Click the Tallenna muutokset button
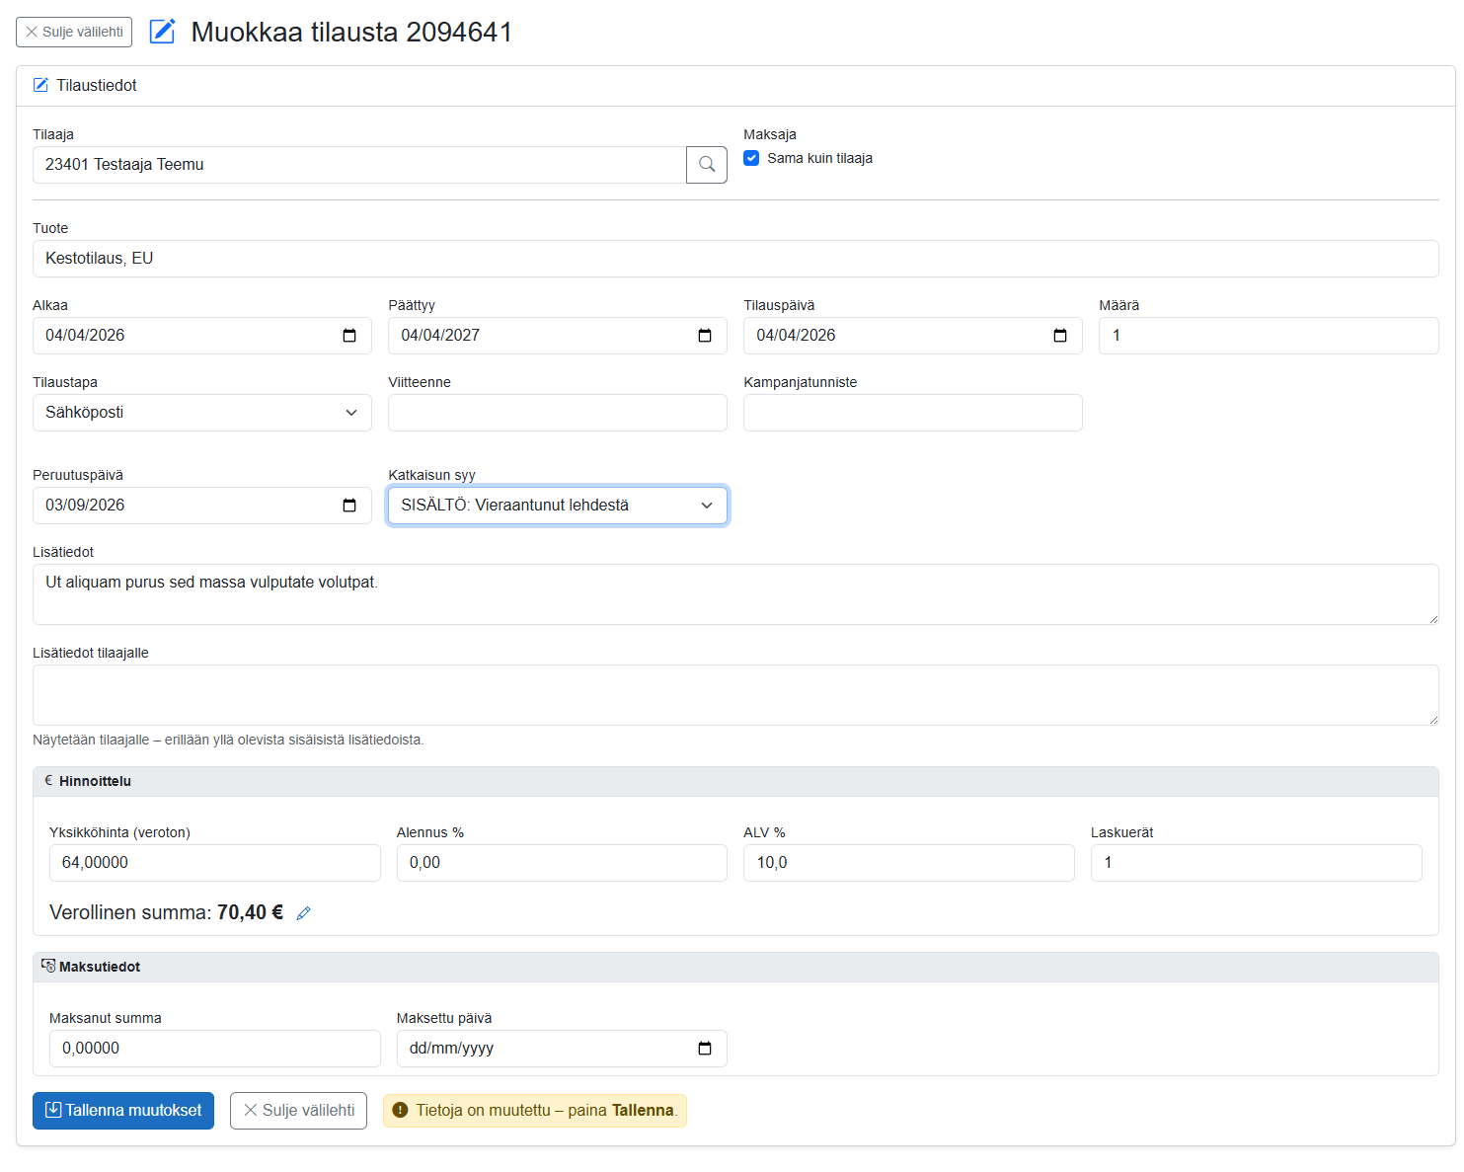Viewport: 1464px width, 1172px height. [123, 1111]
